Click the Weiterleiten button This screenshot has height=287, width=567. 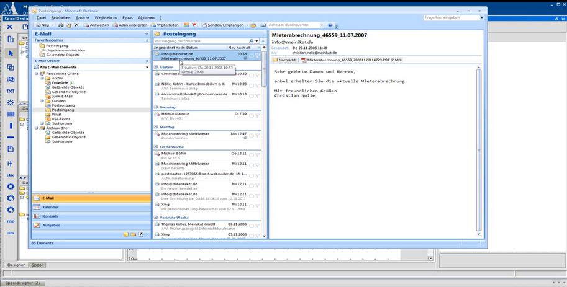[x=165, y=25]
